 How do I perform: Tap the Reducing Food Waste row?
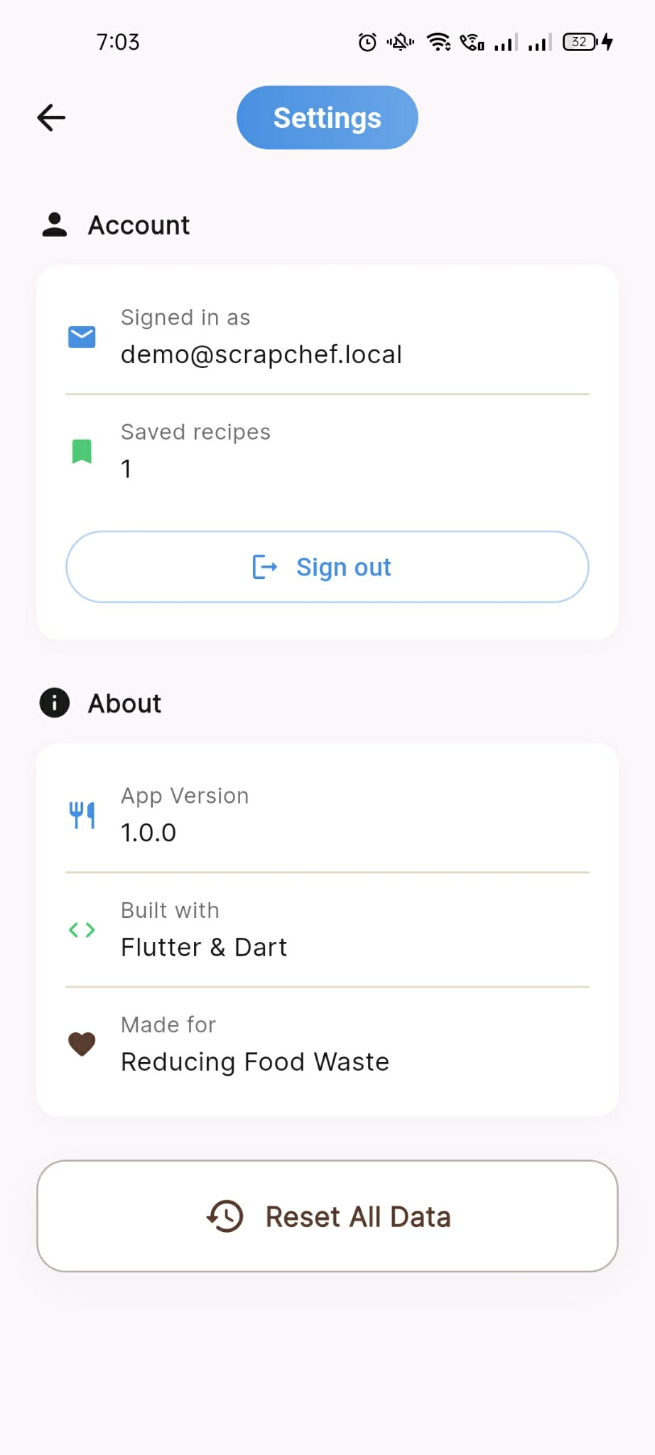(x=327, y=1044)
